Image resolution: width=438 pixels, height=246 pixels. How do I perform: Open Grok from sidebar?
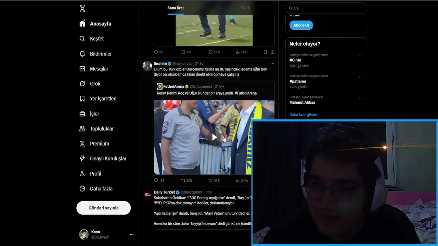click(x=90, y=84)
